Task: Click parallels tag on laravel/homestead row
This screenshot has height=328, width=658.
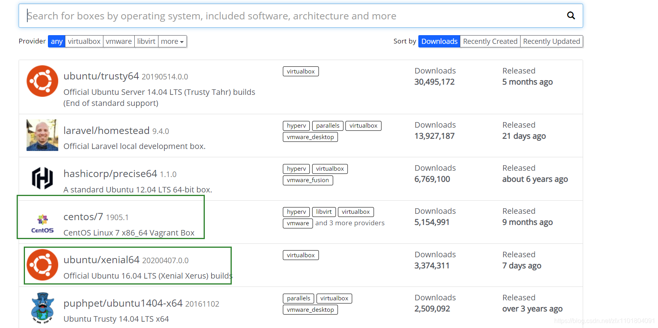Action: point(328,126)
